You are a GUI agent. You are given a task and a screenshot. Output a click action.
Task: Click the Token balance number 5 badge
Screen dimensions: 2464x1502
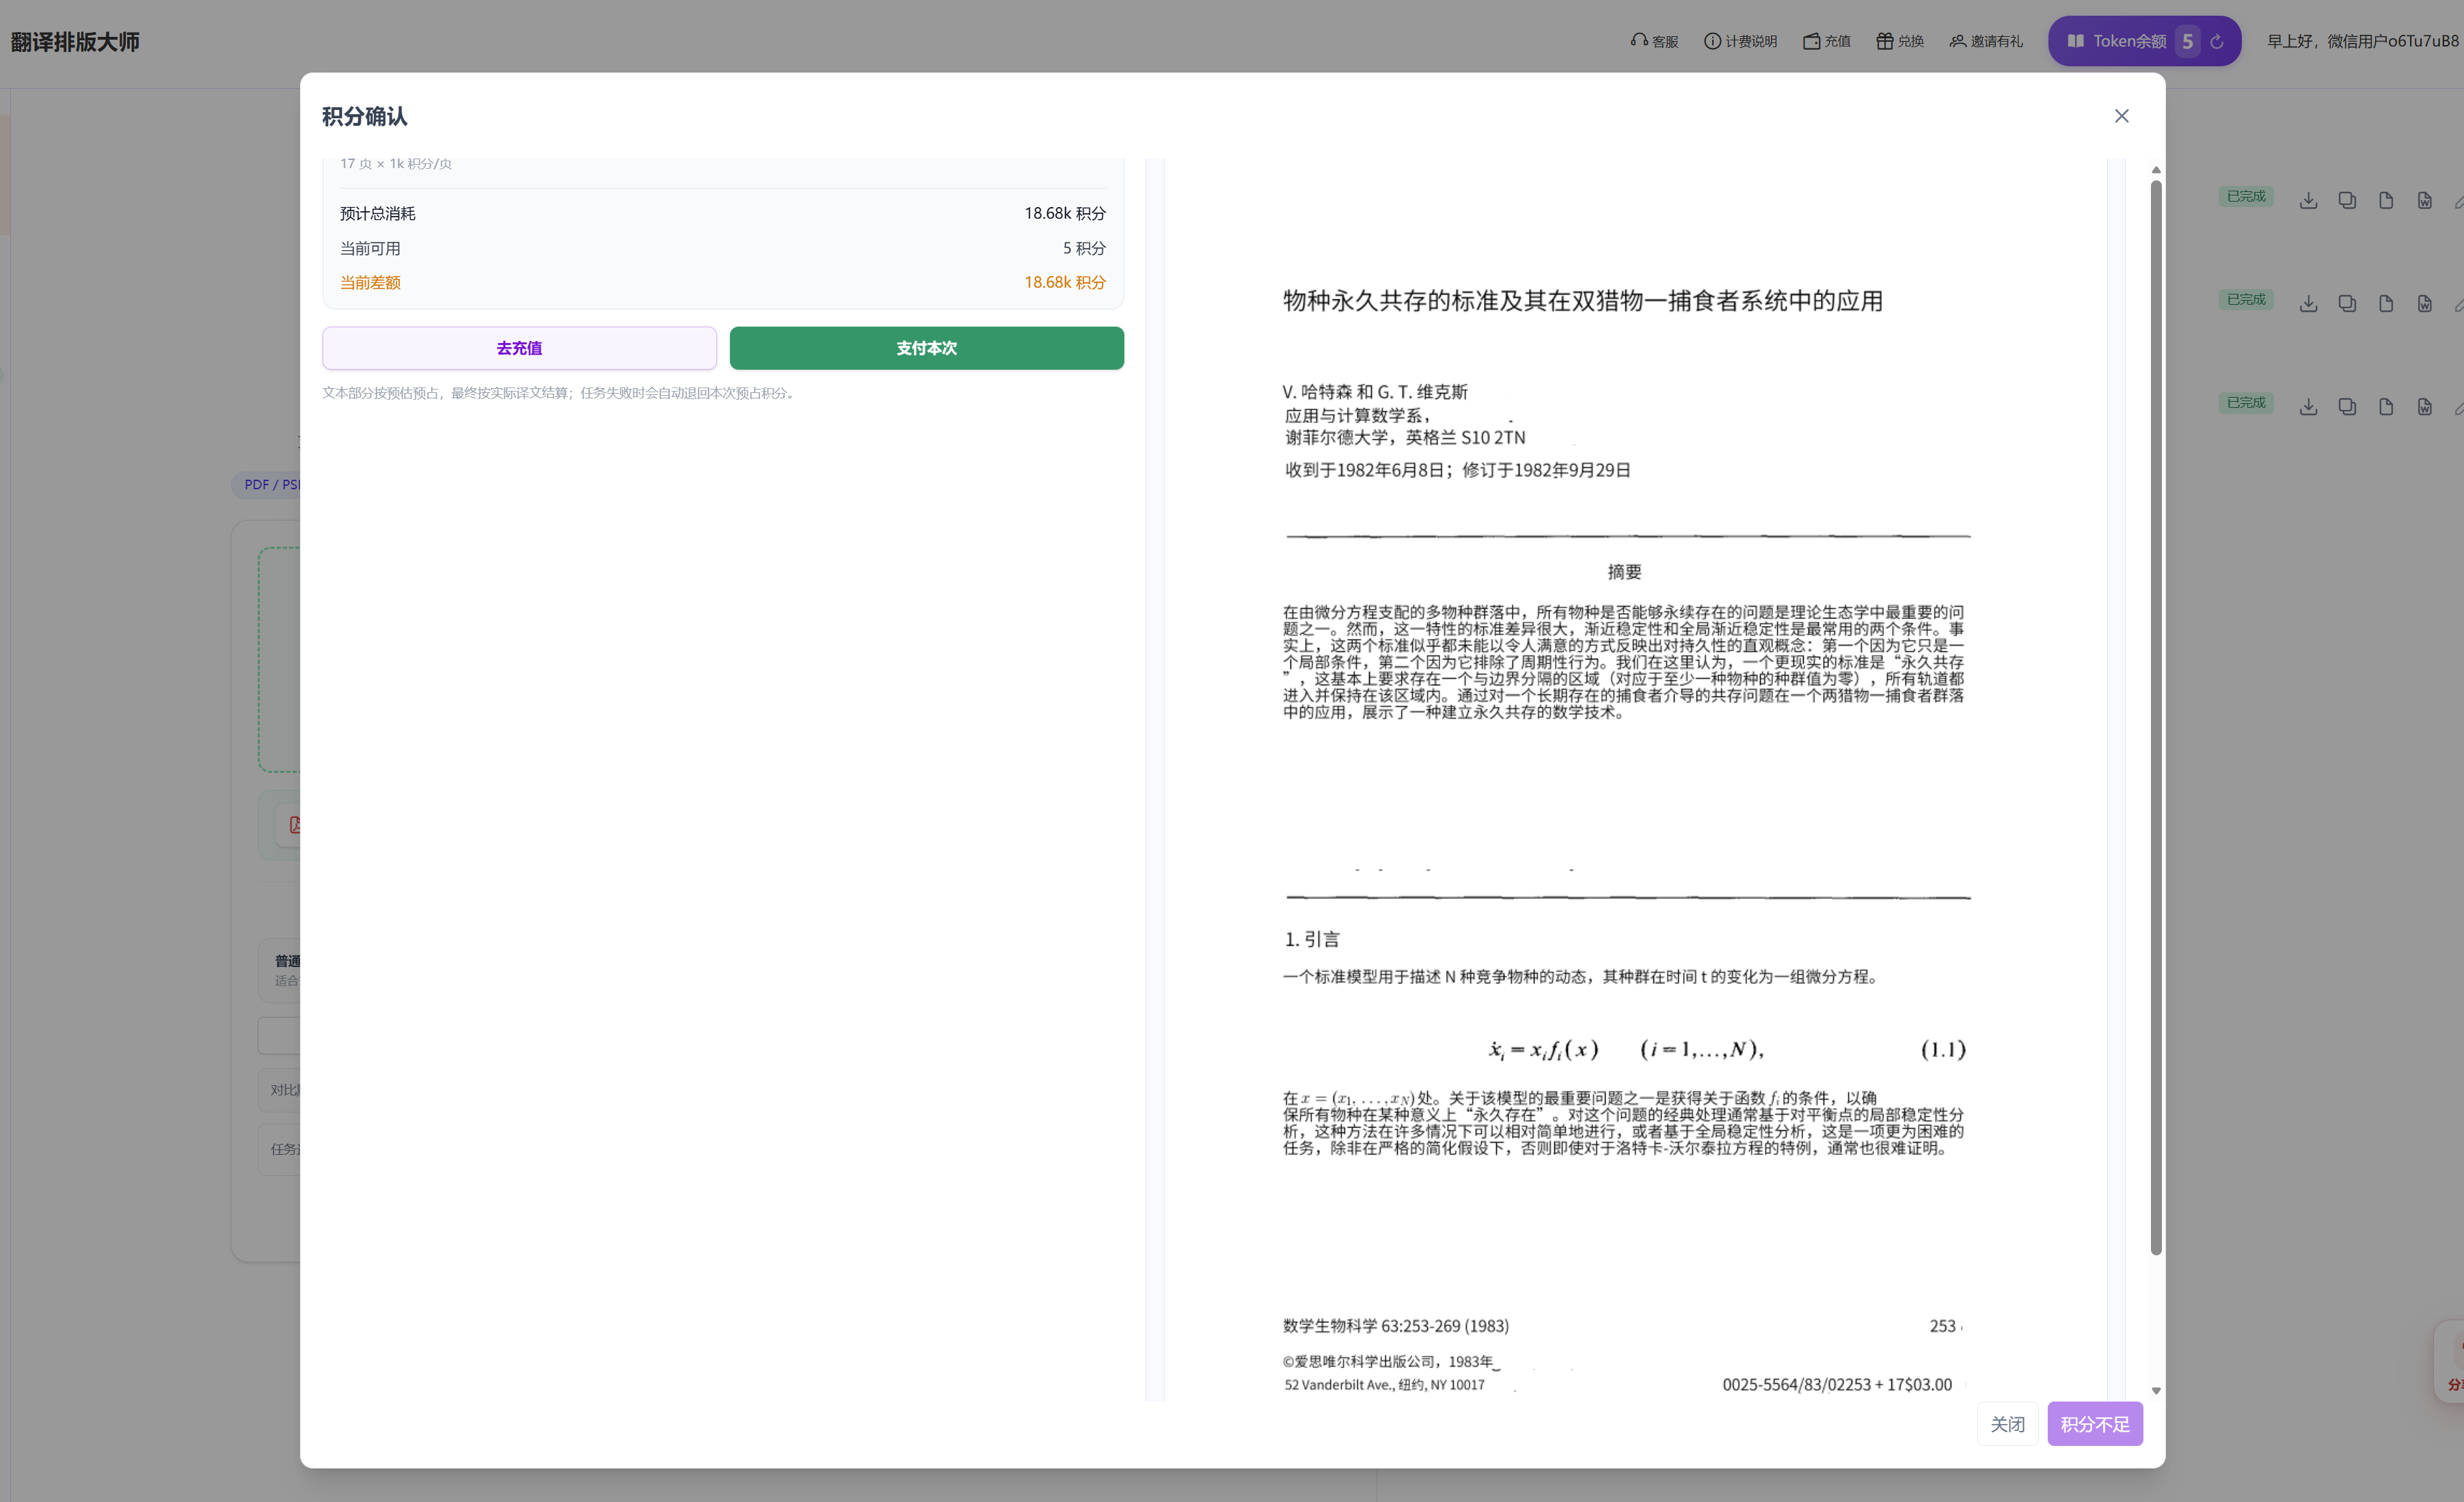(2187, 41)
